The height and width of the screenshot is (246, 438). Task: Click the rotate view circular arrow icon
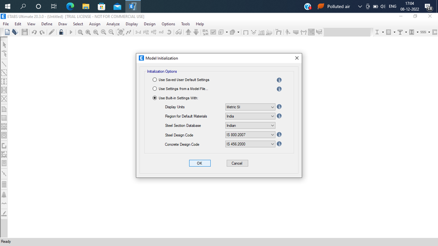[x=169, y=32]
